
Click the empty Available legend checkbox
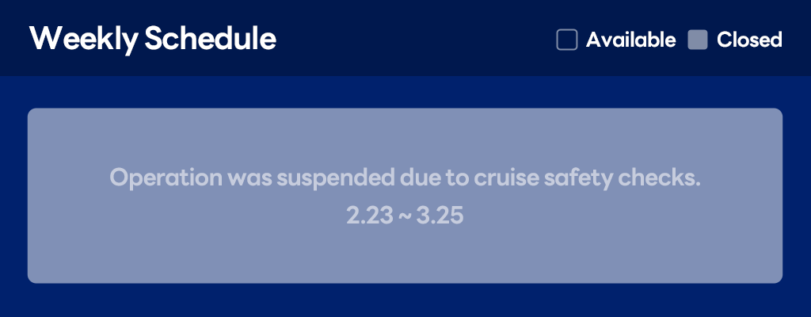(566, 40)
